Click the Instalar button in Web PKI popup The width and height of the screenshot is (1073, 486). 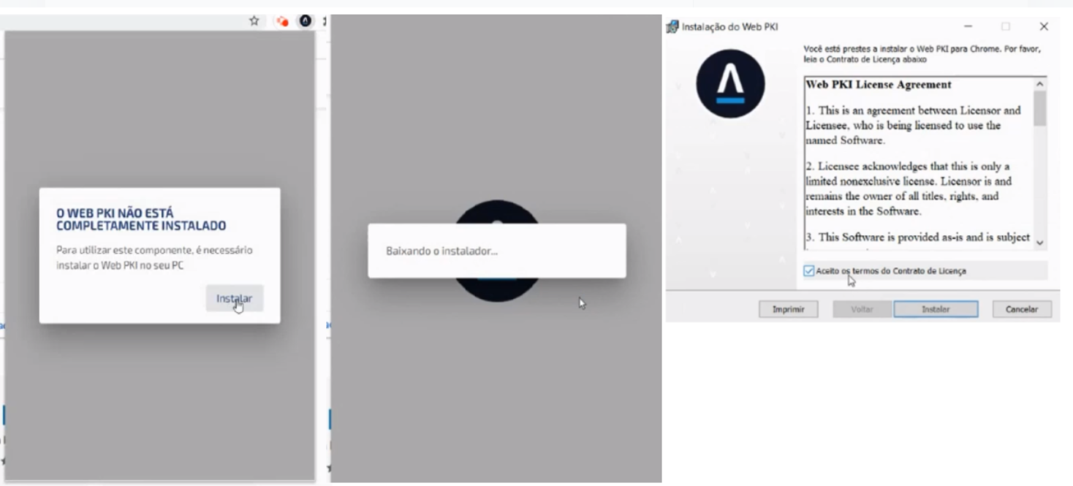(x=234, y=298)
